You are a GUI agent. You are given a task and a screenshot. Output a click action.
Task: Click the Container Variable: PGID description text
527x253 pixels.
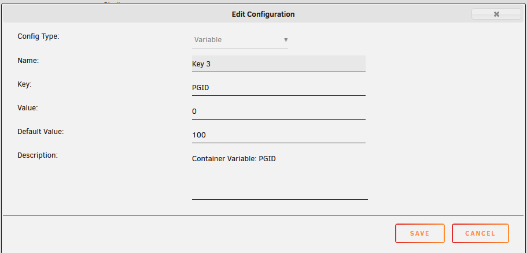point(234,159)
